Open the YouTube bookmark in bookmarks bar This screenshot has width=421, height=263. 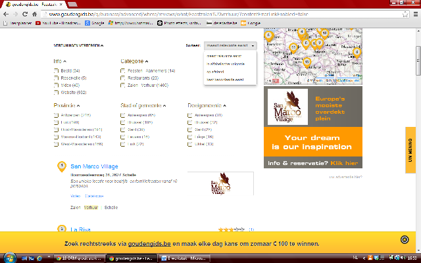click(58, 23)
